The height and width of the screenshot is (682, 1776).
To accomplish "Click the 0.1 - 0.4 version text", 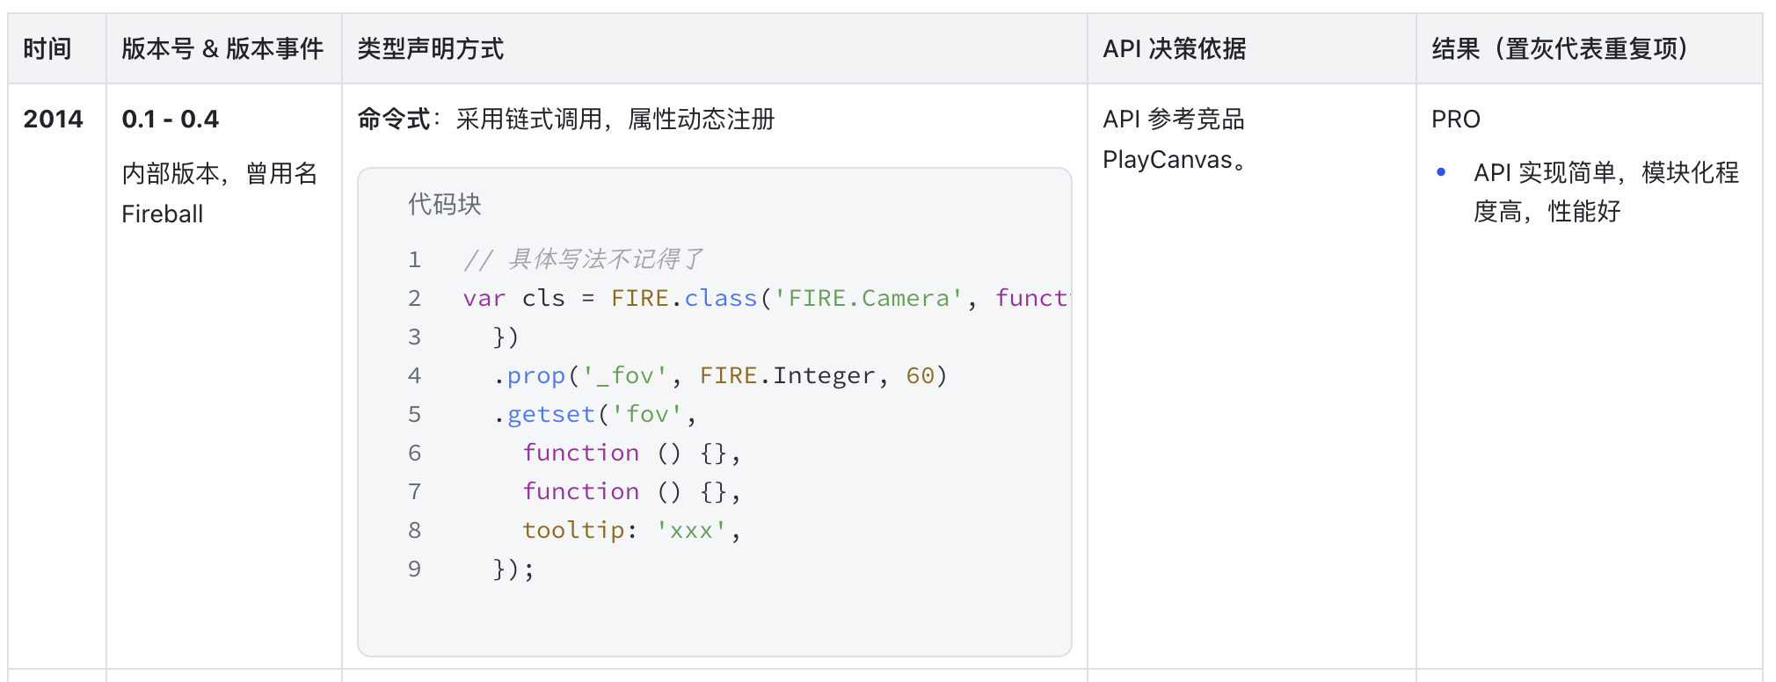I will point(171,119).
